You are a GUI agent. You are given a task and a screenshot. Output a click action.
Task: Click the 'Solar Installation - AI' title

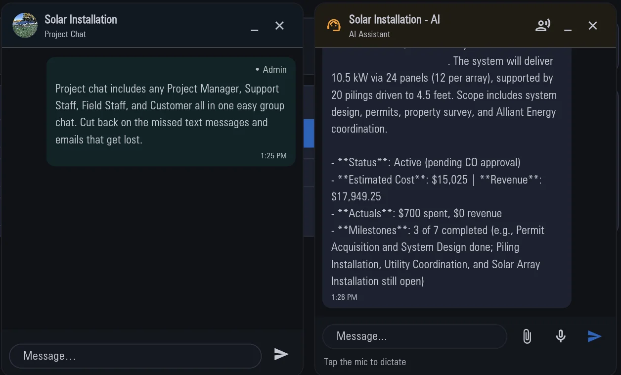[x=394, y=19]
